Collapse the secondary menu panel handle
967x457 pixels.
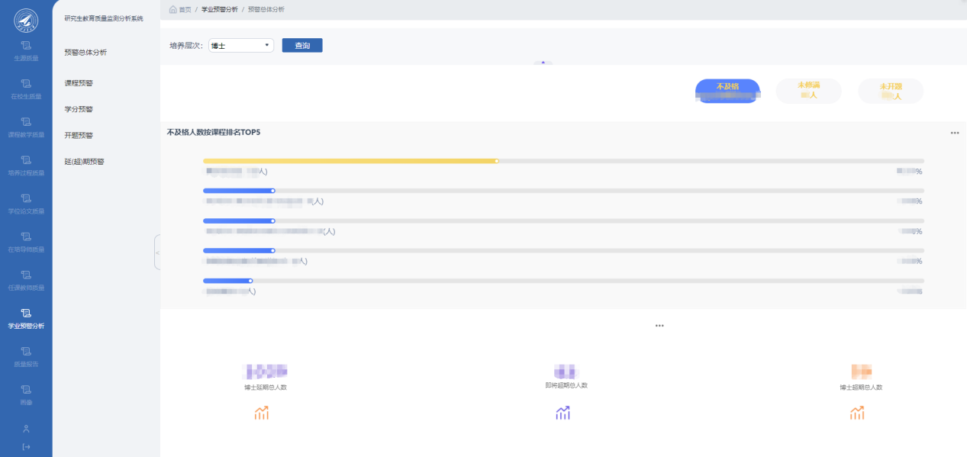[157, 253]
